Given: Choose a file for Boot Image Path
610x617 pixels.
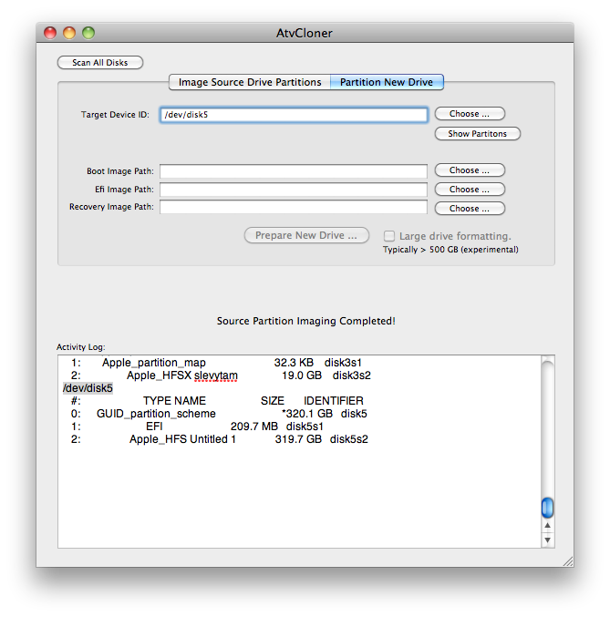Looking at the screenshot, I should click(x=470, y=170).
